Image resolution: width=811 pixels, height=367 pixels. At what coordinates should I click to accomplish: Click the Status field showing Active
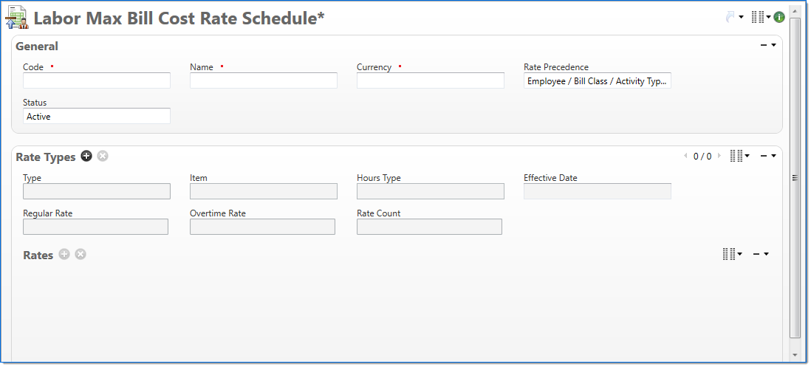(97, 116)
